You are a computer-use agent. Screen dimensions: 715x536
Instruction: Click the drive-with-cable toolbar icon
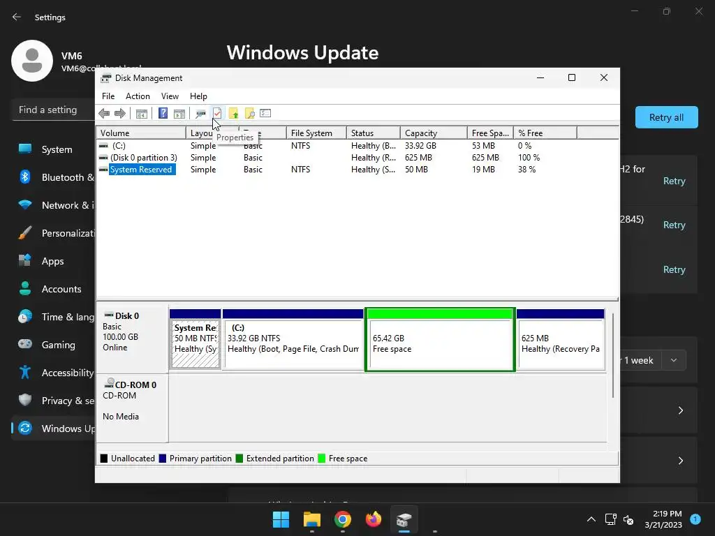tap(200, 113)
